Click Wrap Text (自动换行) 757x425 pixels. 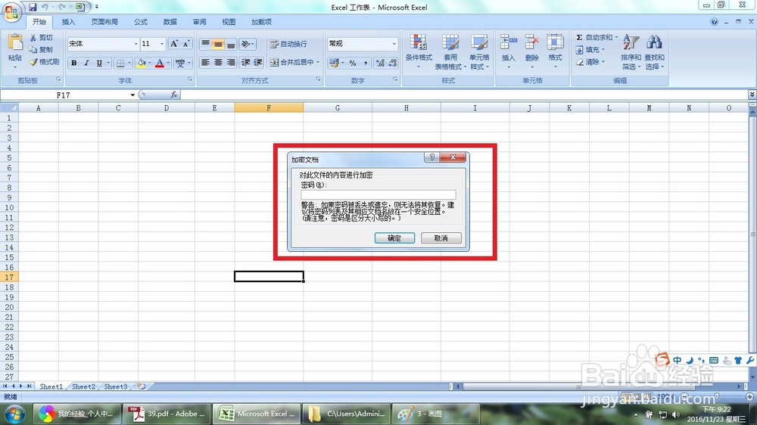(x=288, y=44)
